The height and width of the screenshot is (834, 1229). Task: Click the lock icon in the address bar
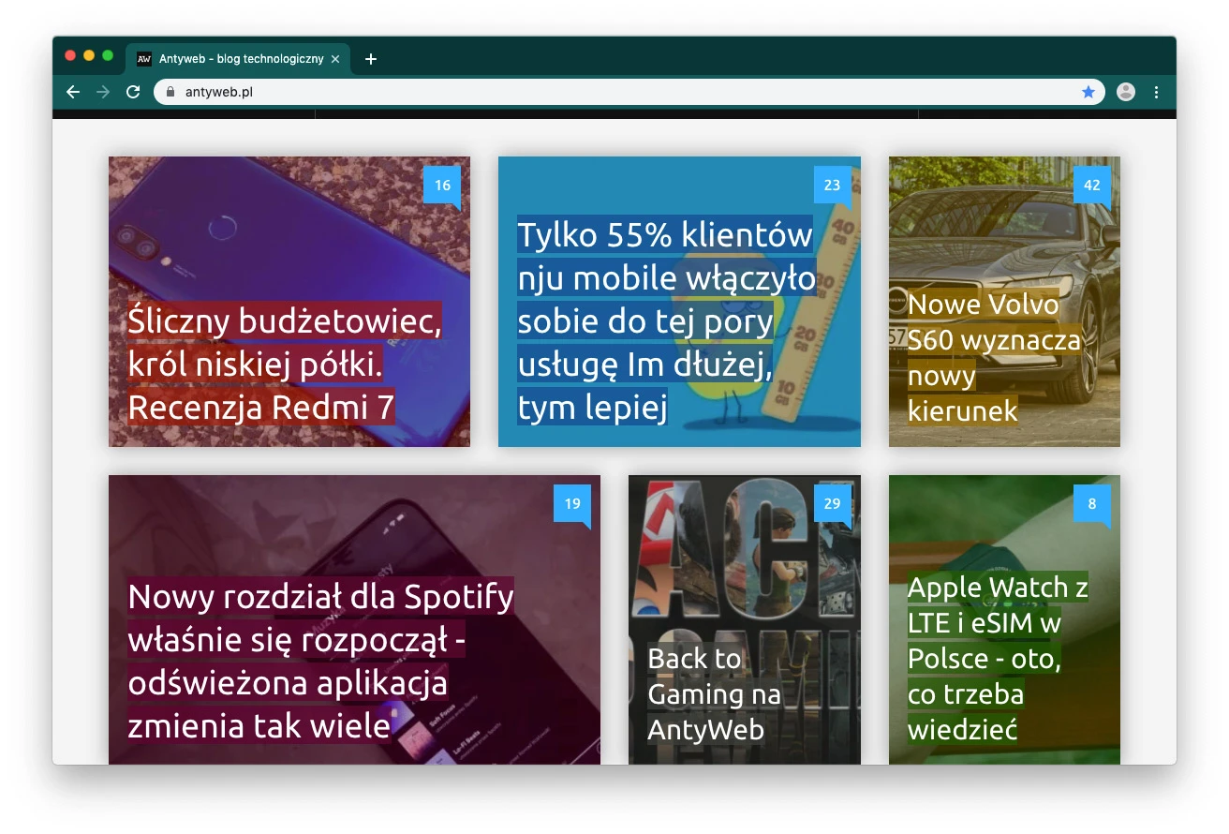pyautogui.click(x=170, y=92)
